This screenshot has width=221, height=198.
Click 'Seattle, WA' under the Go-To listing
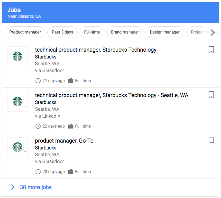[x=47, y=155]
